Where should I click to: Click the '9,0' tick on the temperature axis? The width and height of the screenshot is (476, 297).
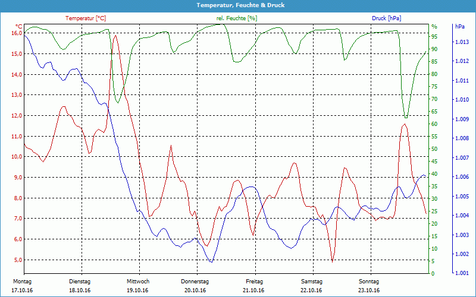18,177
